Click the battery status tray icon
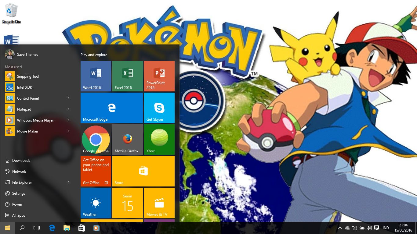The image size is (417, 234). (x=362, y=228)
